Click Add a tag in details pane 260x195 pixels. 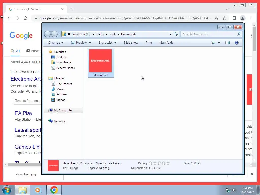point(103,168)
